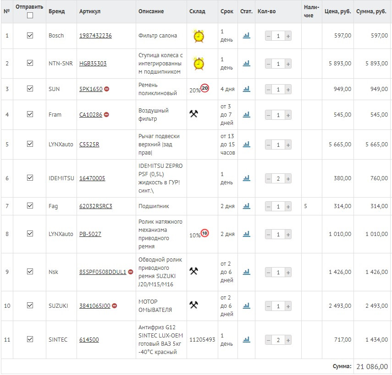The width and height of the screenshot is (392, 375).
Task: Increase quantity for LYNXauto PB-5027
Action: pos(288,235)
